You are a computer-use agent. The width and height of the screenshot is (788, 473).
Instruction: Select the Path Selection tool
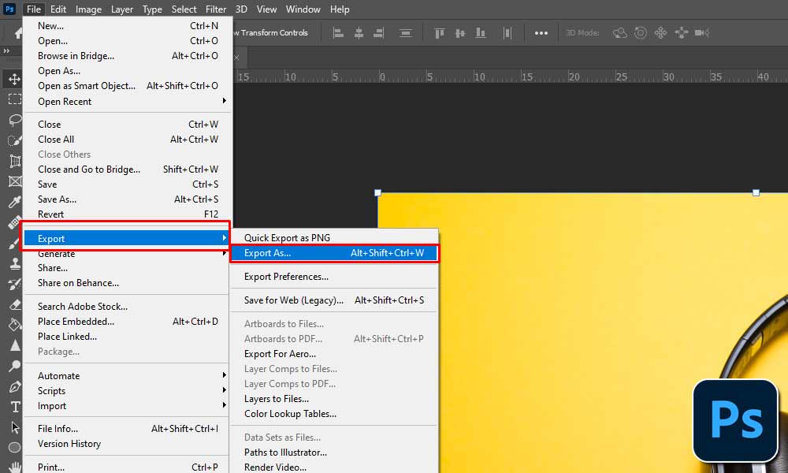(15, 427)
